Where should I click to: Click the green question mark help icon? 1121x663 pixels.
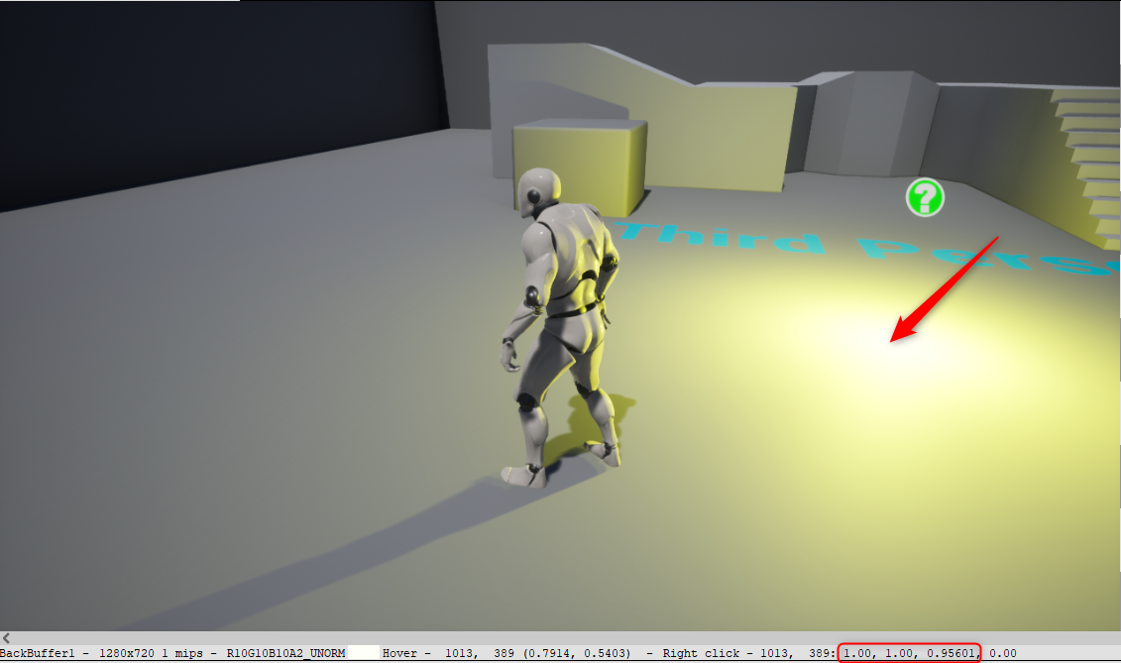[x=923, y=197]
